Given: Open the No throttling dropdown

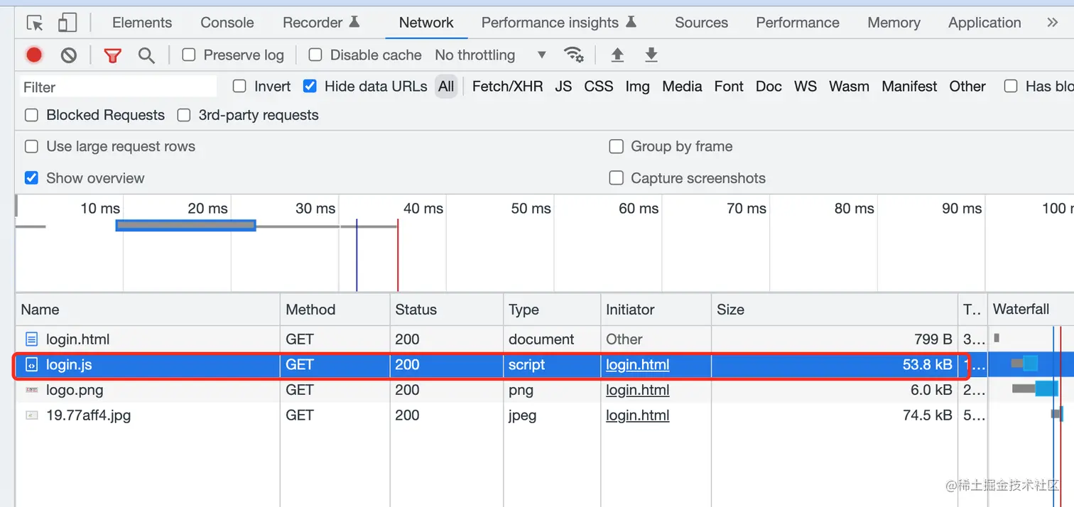Looking at the screenshot, I should pyautogui.click(x=491, y=55).
